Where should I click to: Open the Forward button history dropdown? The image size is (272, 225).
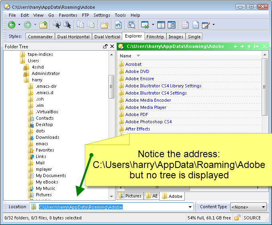[x=35, y=24]
